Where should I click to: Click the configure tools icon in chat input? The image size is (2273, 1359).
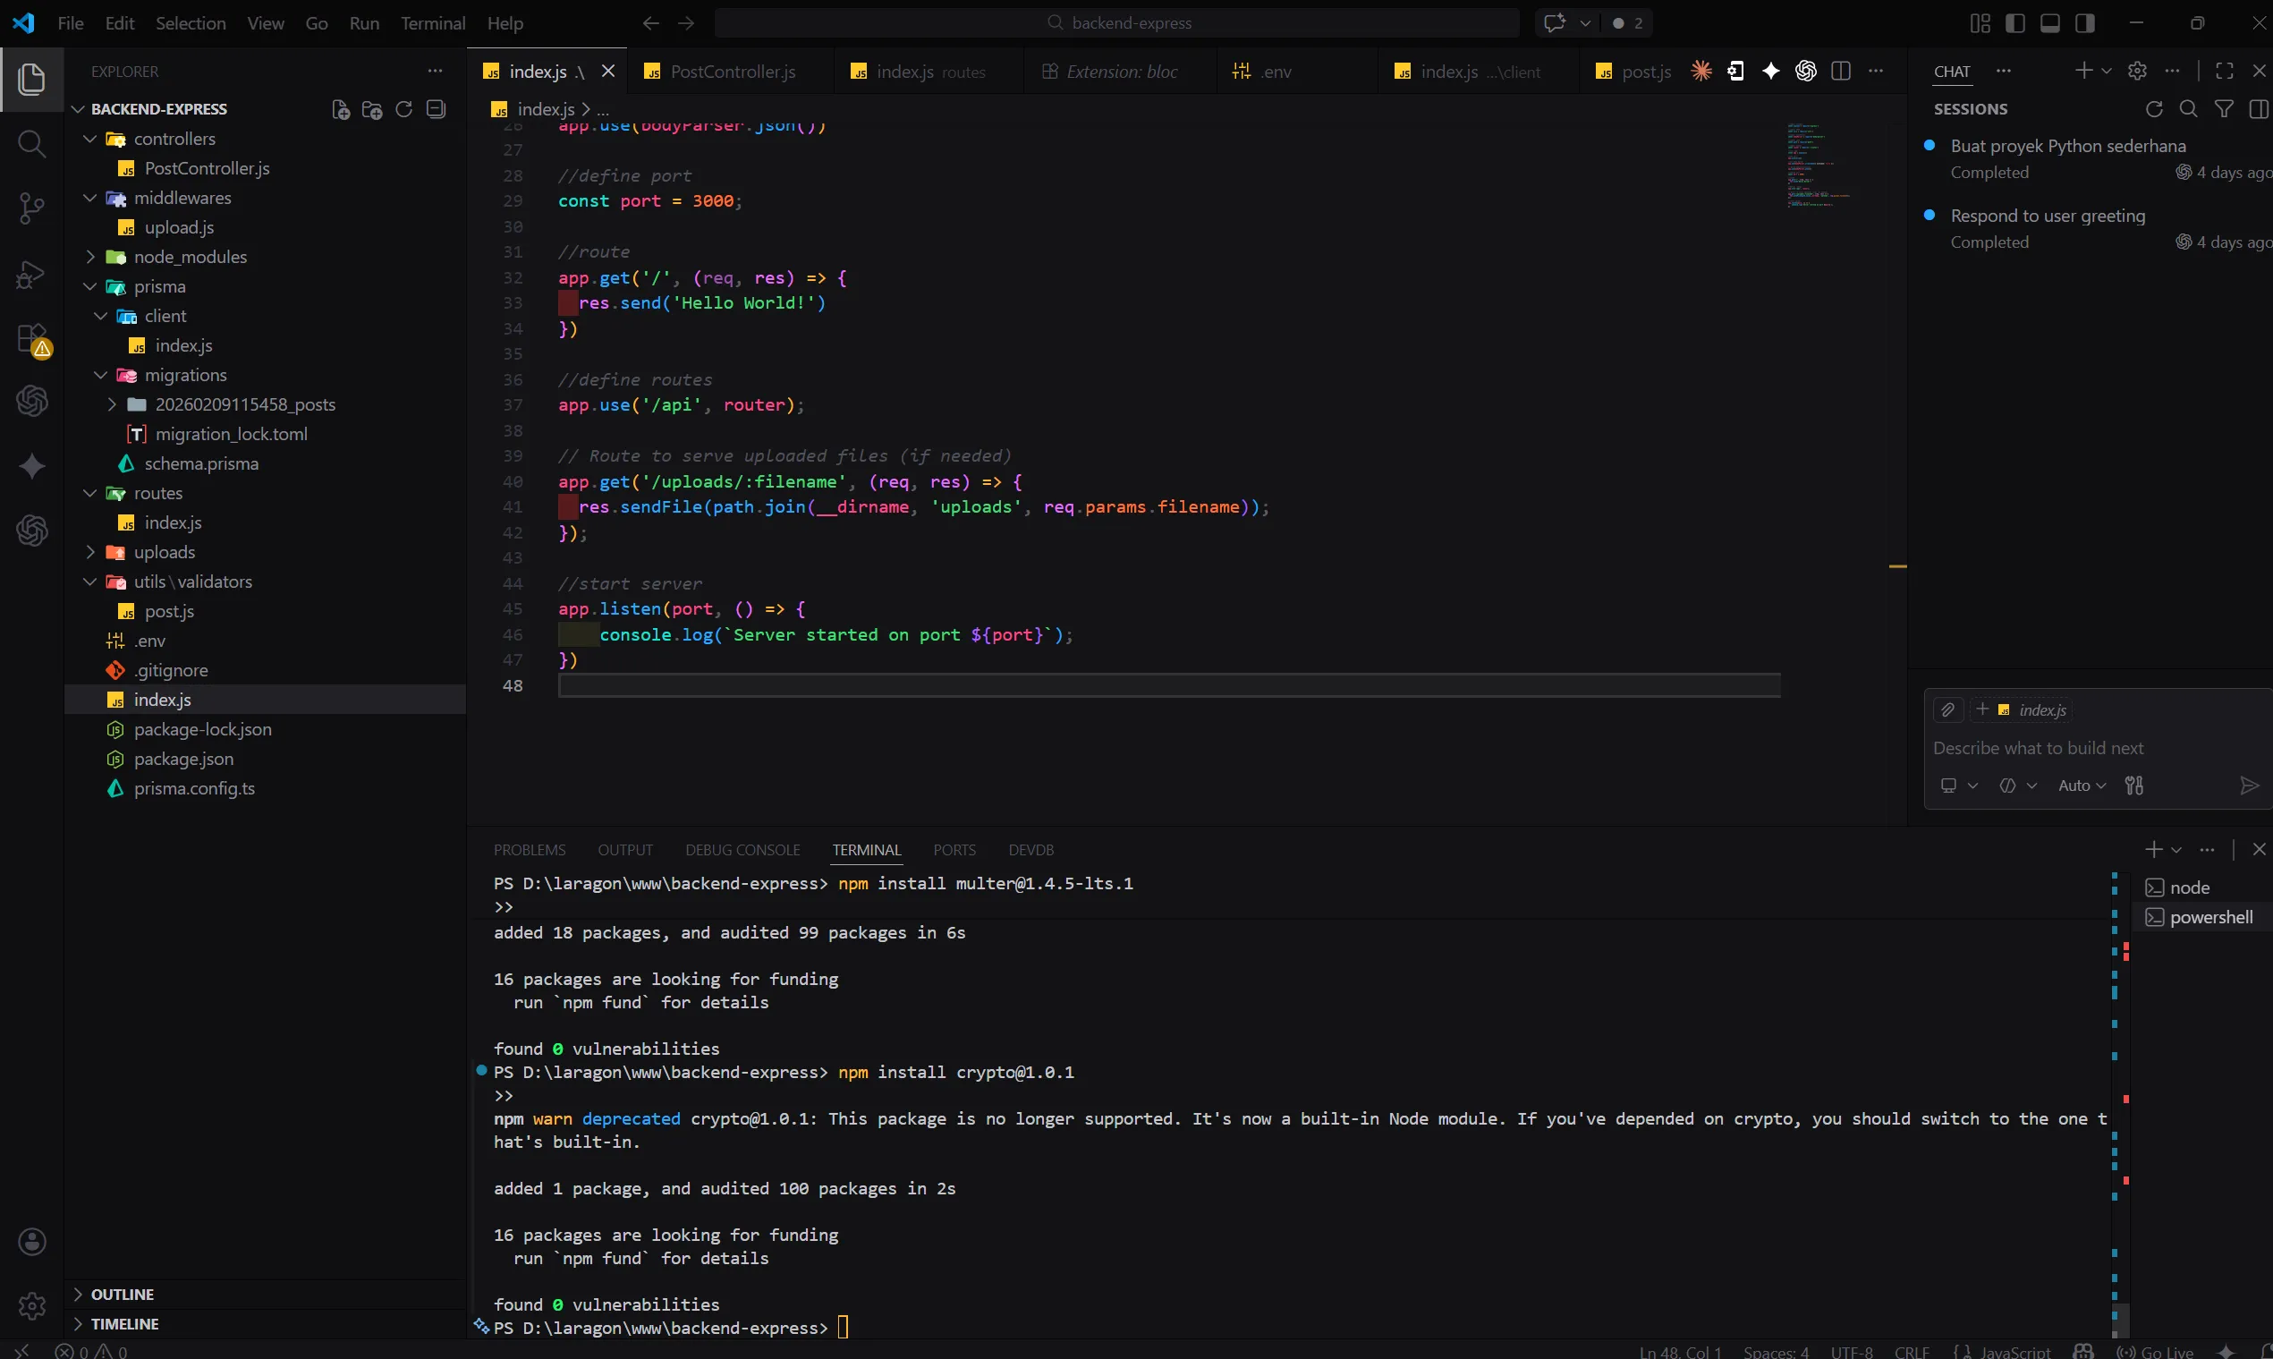[2133, 786]
